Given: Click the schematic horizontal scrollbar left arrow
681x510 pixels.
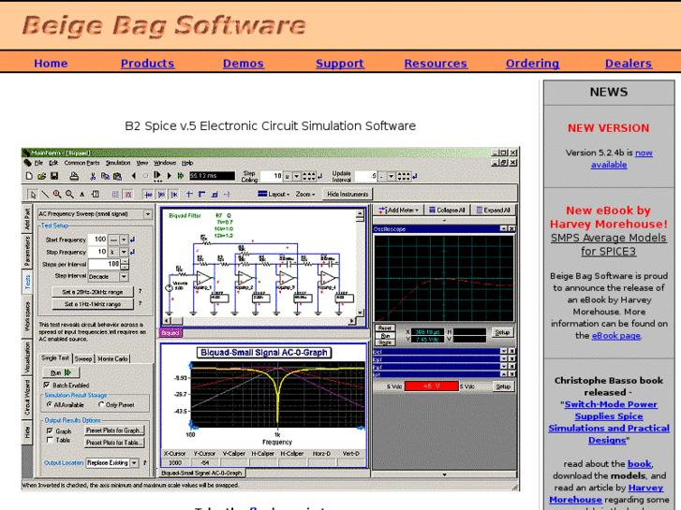Looking at the screenshot, I should [x=165, y=321].
